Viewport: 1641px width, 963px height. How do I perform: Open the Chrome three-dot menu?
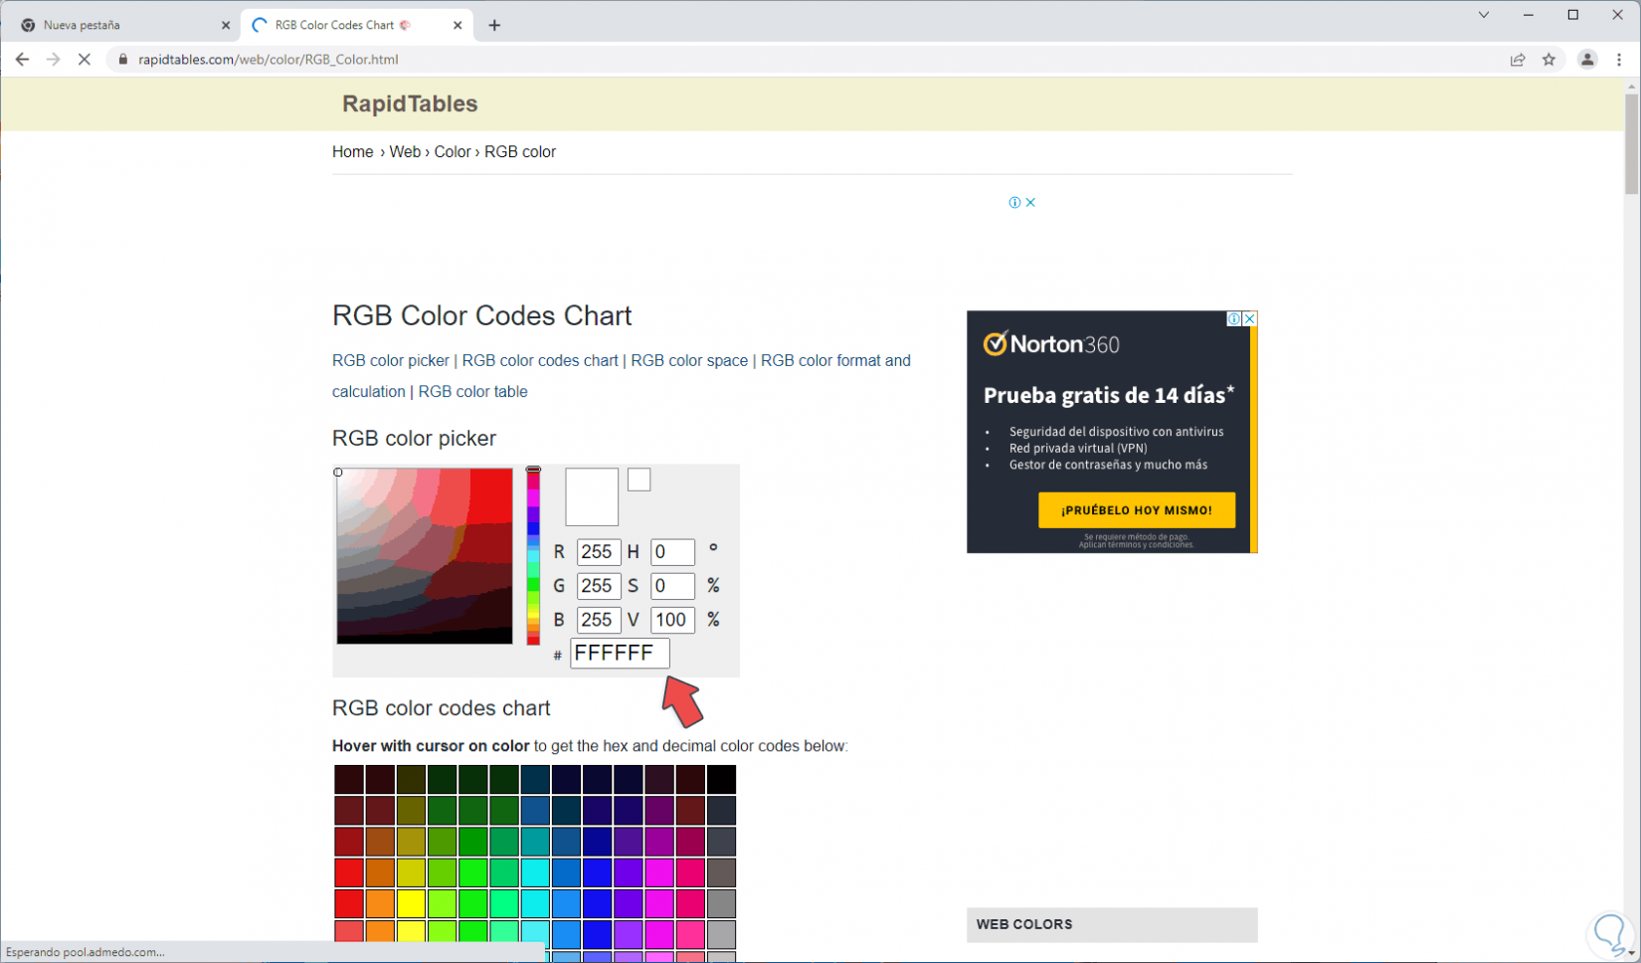1619,60
